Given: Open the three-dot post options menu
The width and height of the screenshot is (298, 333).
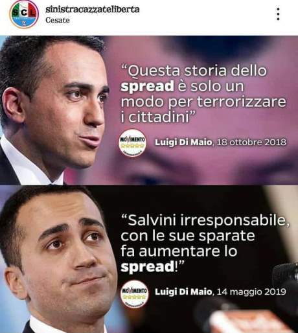Looking at the screenshot, I should [x=278, y=14].
